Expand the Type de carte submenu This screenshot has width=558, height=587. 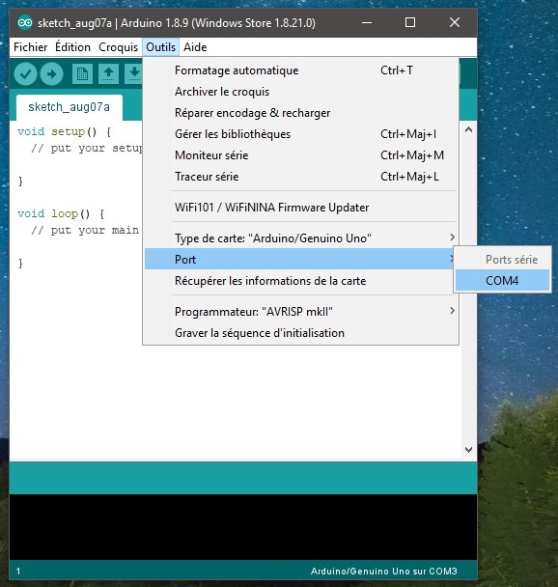pyautogui.click(x=301, y=238)
